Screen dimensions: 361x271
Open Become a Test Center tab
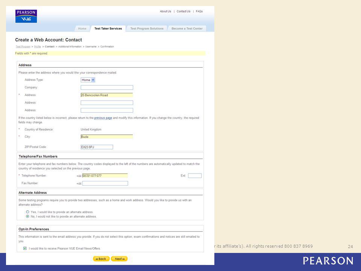(187, 29)
